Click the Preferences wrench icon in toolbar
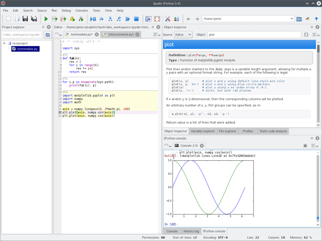 coord(168,19)
